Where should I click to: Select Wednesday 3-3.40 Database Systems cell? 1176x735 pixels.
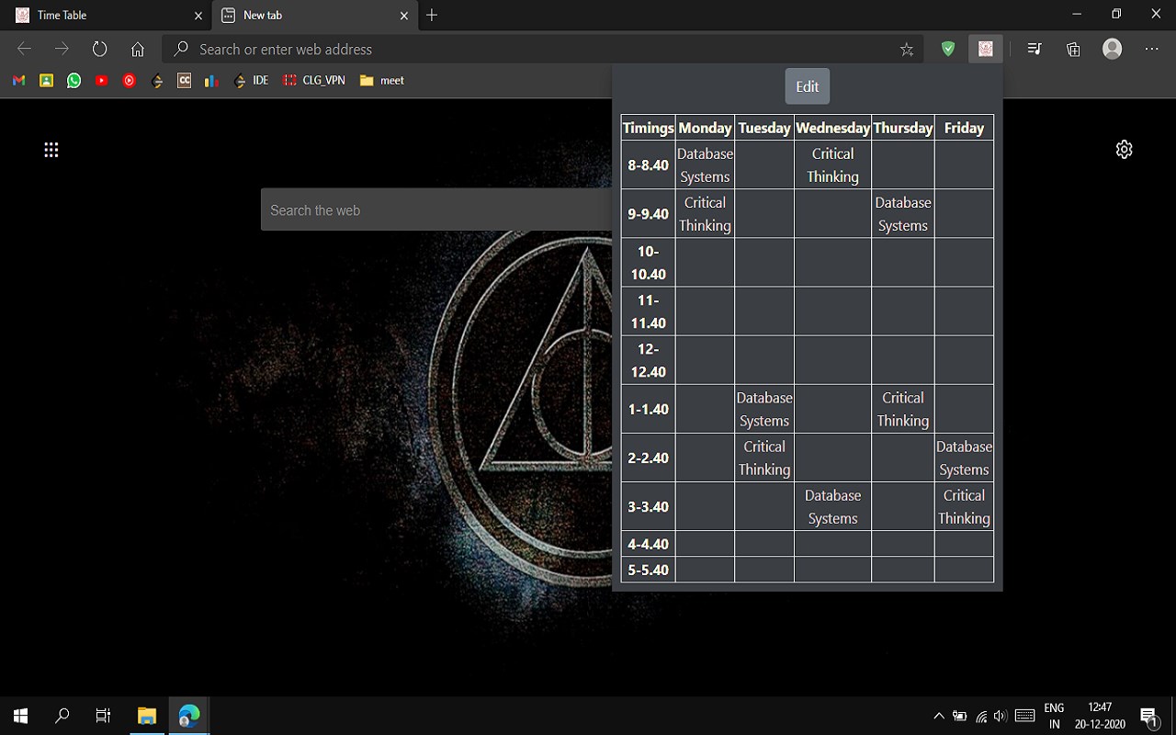[x=832, y=506]
